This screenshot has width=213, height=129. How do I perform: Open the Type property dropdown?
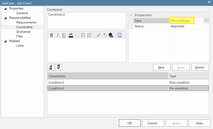click(206, 21)
